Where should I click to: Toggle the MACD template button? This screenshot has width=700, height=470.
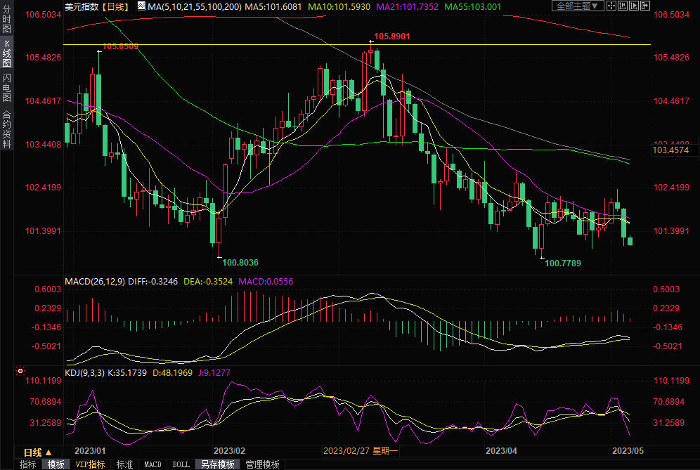(153, 464)
